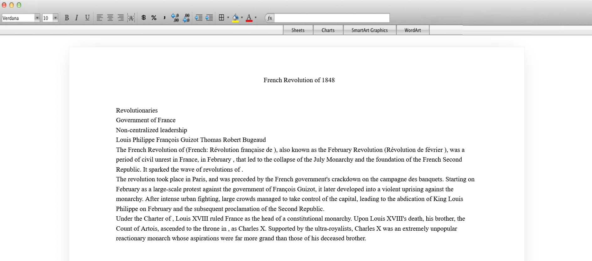Click the font size field showing 10
Image resolution: width=592 pixels, height=261 pixels.
coord(48,18)
